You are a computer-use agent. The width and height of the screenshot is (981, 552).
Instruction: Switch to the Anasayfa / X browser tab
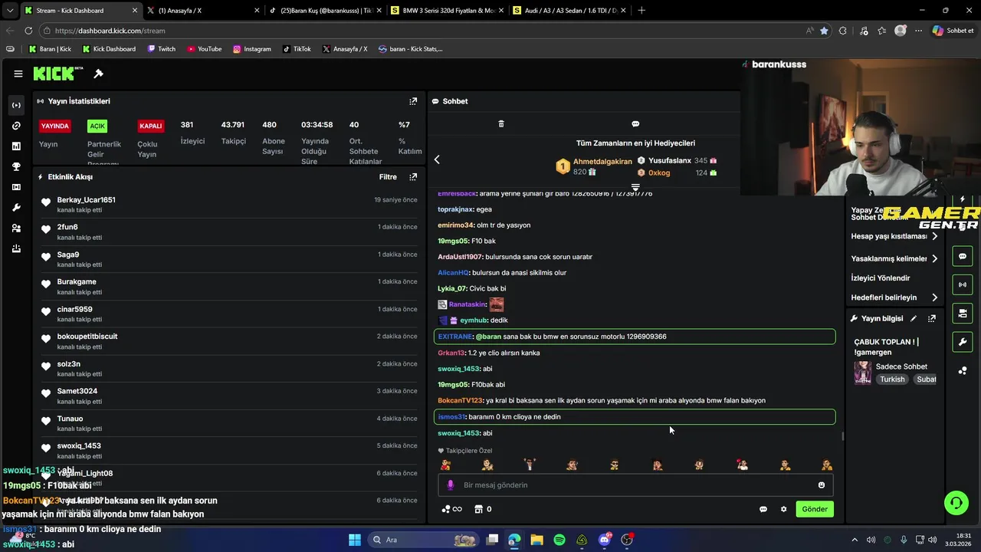pos(203,11)
